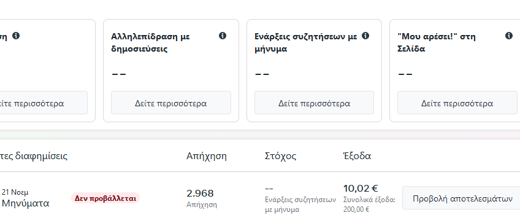The width and height of the screenshot is (520, 223).
Task: Click the Ενάρξεις συζητήσεων με μήνυμα card title
Action: [306, 42]
